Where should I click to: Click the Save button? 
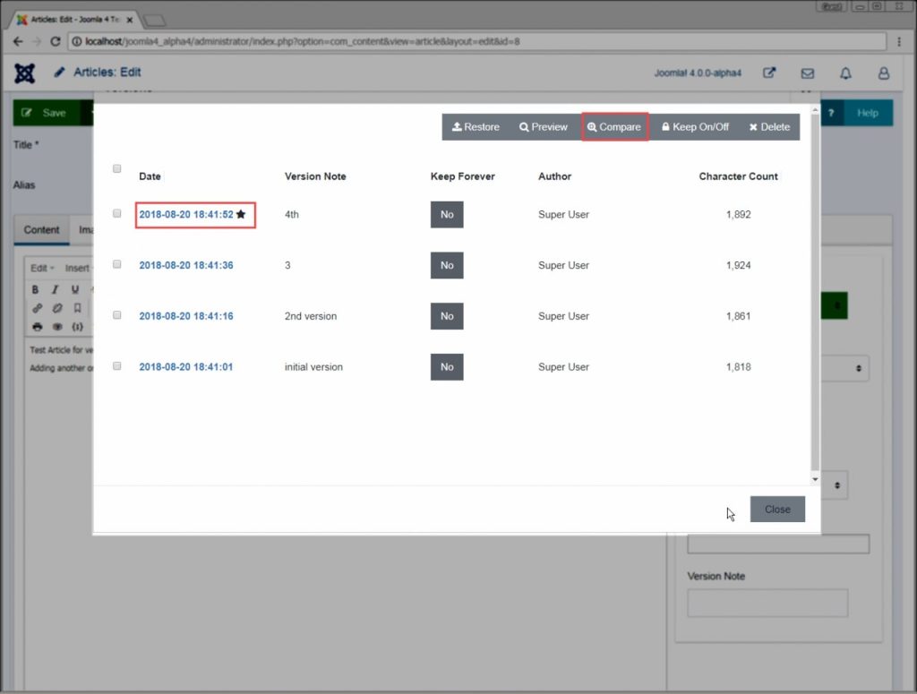click(x=47, y=113)
